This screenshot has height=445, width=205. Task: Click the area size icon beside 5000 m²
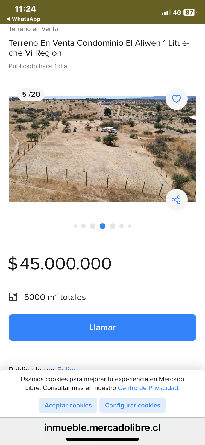pyautogui.click(x=13, y=297)
